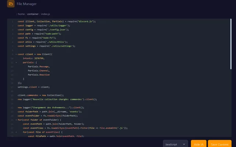Image resolution: width=236 pixels, height=147 pixels.
Task: Click the intents: 3276799 line
Action: click(34, 58)
